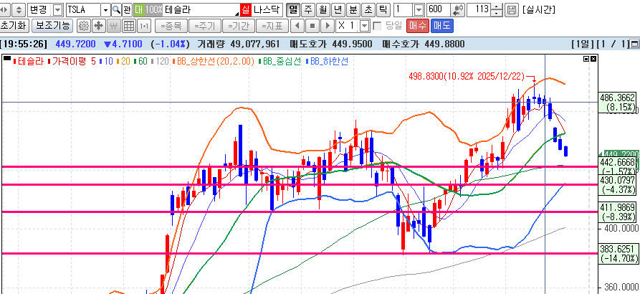Expand the TSLA ticker history dropdown

(106, 9)
